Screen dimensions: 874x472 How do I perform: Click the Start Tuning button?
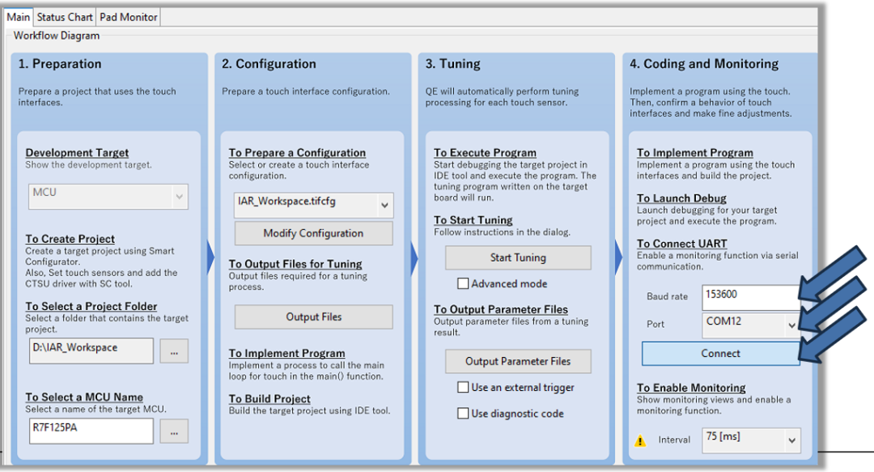[518, 257]
